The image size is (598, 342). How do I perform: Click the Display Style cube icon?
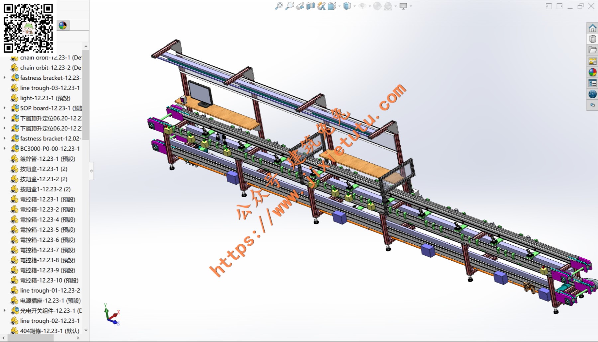click(347, 6)
